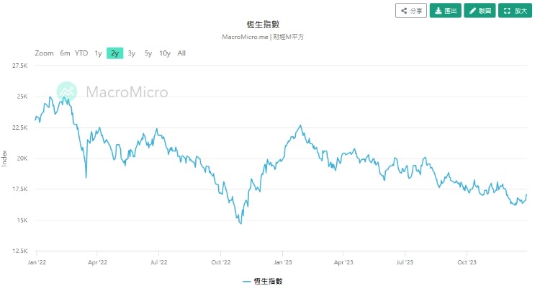Show All data range
Viewport: 540px width, 304px height.
[x=181, y=53]
